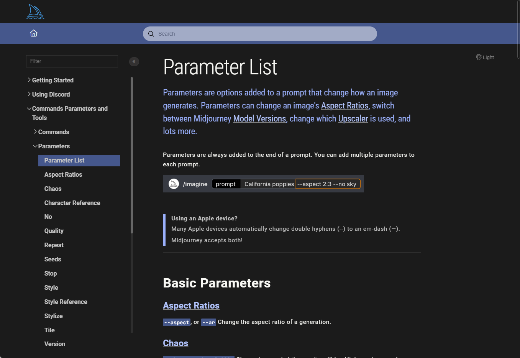The image size is (520, 358).
Task: Click the 'prompt' label box
Action: [x=226, y=184]
